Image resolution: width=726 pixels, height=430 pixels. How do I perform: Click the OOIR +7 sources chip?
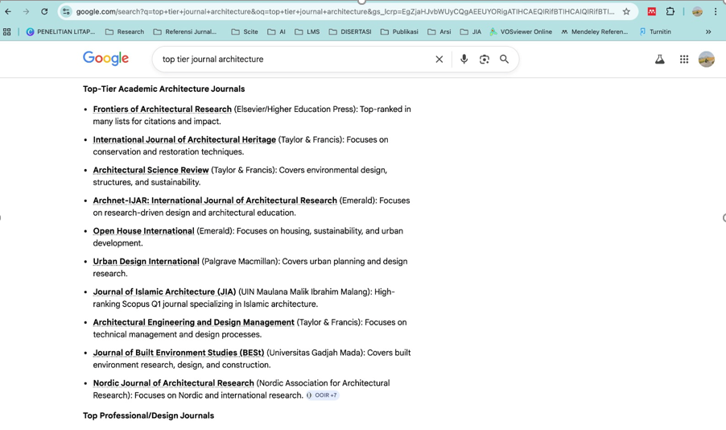322,395
